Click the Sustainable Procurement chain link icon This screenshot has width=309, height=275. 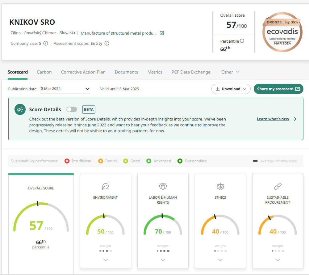coord(278,186)
